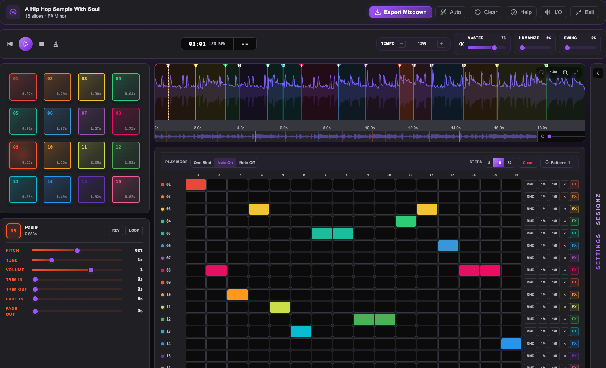Set sequencer to 16 steps
The image size is (606, 368).
pos(499,162)
